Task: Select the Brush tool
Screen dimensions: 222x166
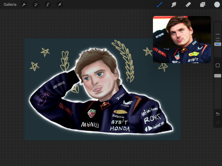Action: 160,5
